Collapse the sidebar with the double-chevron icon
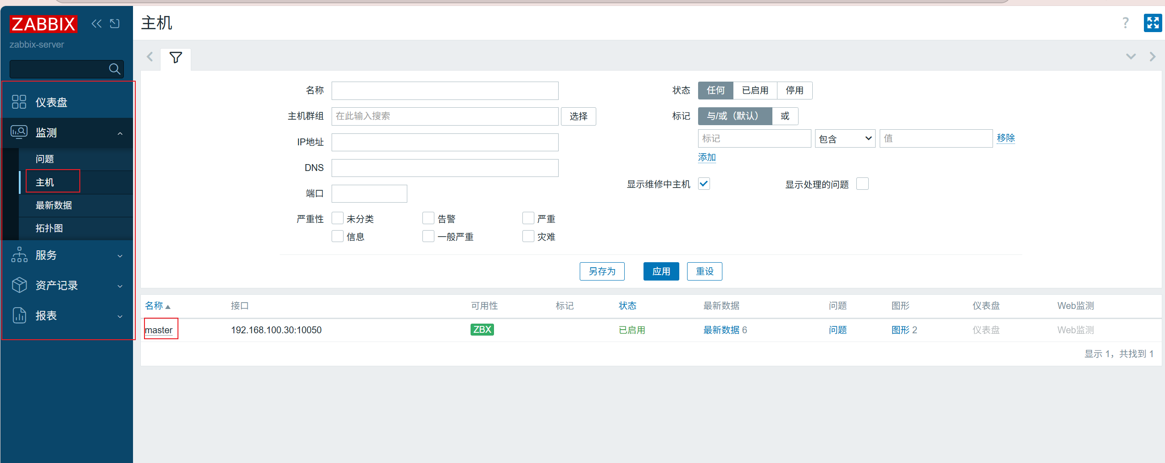This screenshot has width=1165, height=463. [x=96, y=24]
